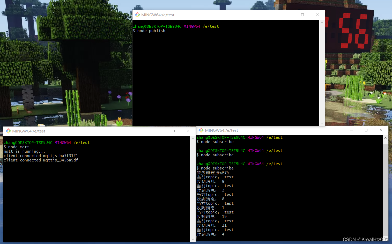Click line 'client connected mqttjs_345ba9df'
This screenshot has height=244, width=392.
pos(41,160)
